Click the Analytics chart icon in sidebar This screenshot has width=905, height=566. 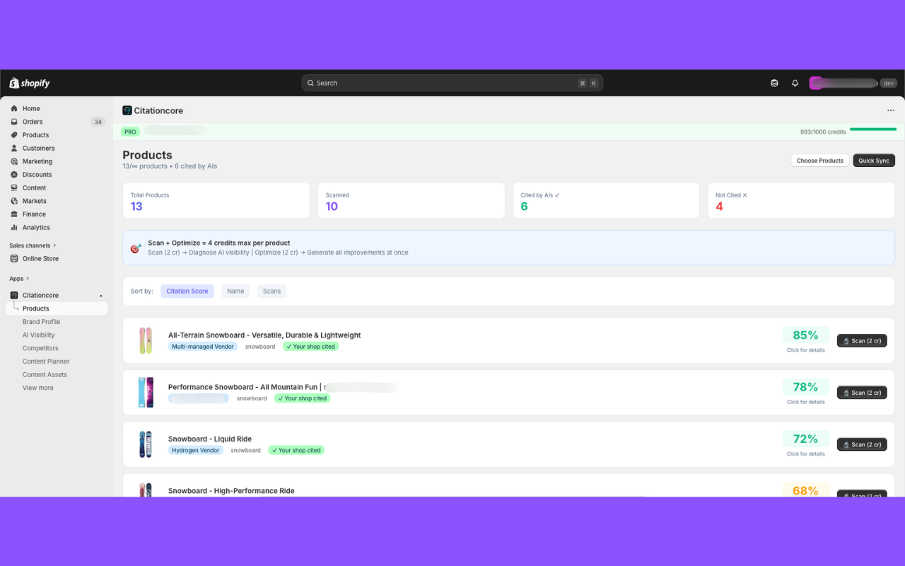click(x=14, y=228)
